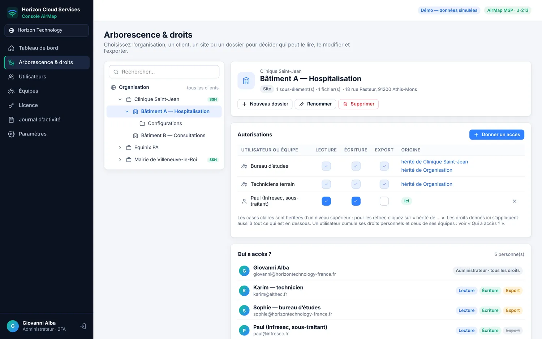The width and height of the screenshot is (542, 339).
Task: Select the Configurations folder
Action: pos(164,123)
